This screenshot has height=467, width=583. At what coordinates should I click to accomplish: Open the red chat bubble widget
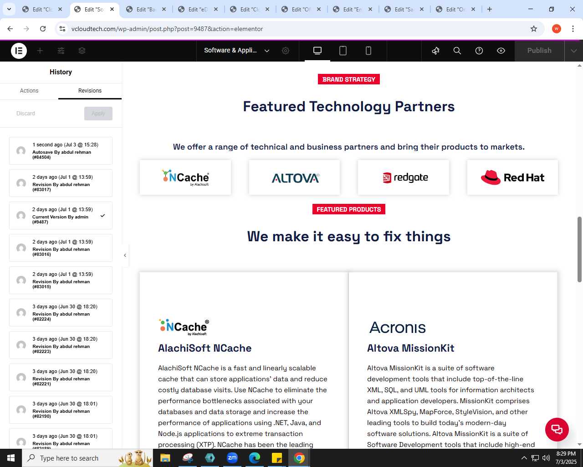click(x=557, y=429)
